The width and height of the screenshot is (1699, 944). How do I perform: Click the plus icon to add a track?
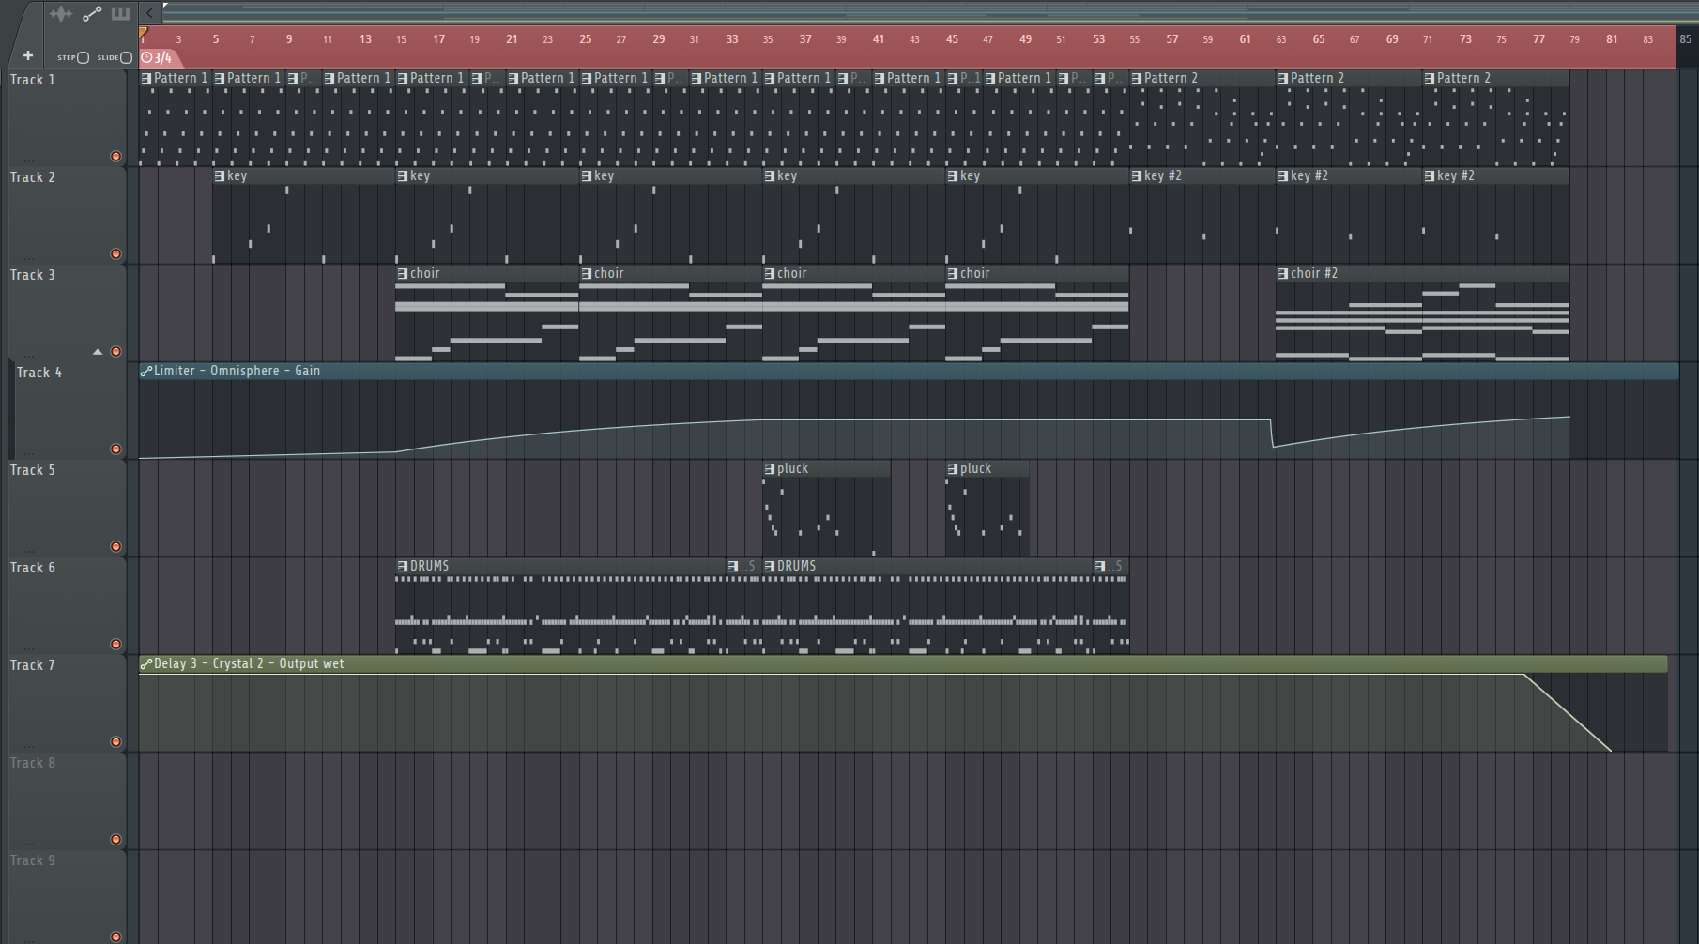(28, 56)
